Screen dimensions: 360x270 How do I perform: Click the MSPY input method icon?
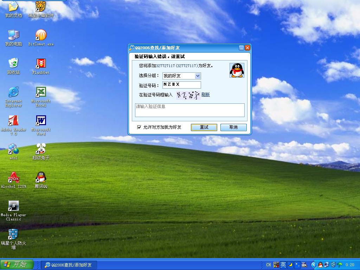pos(276,265)
